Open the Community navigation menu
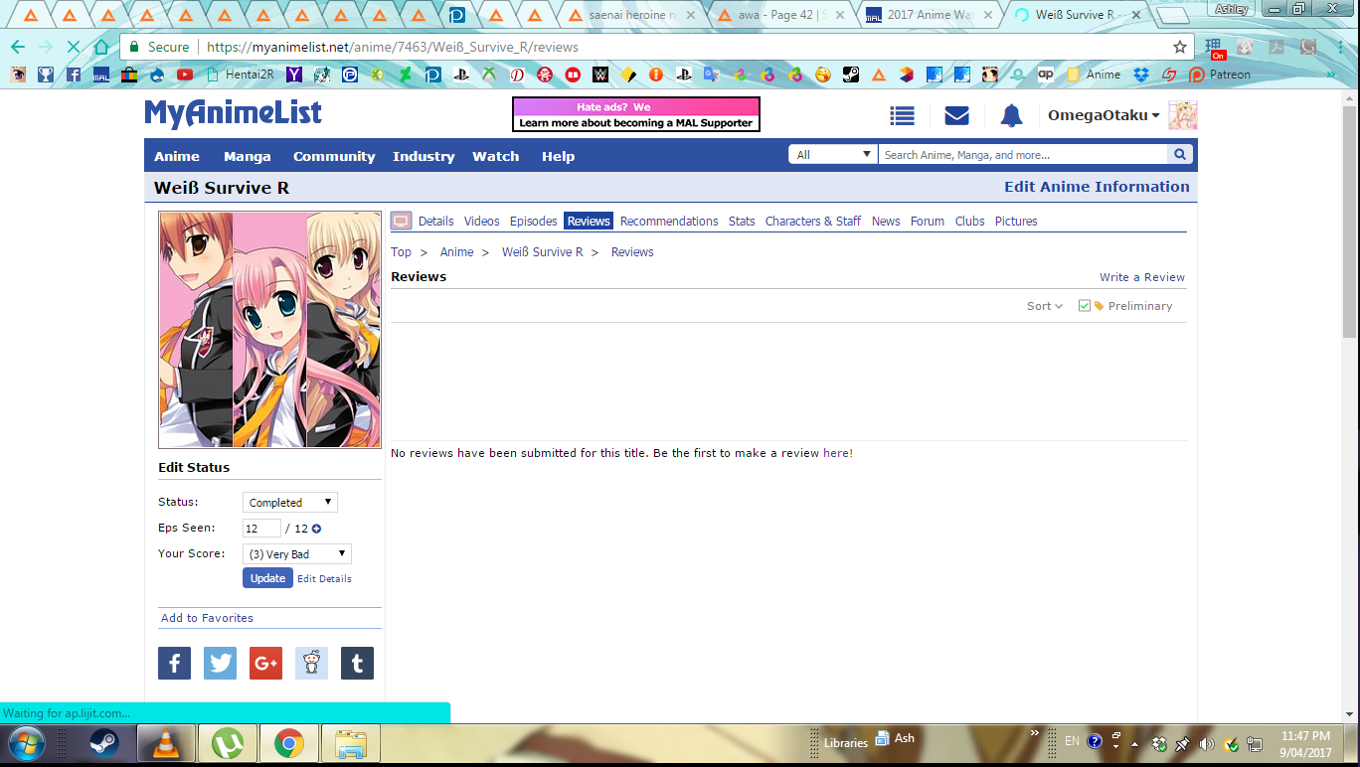The height and width of the screenshot is (767, 1360). pos(334,156)
